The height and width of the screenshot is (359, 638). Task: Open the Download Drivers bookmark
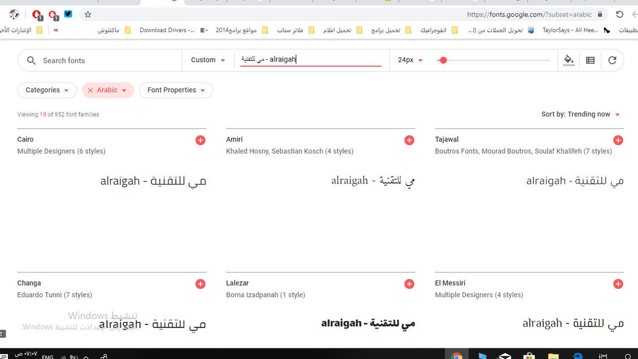coord(173,30)
